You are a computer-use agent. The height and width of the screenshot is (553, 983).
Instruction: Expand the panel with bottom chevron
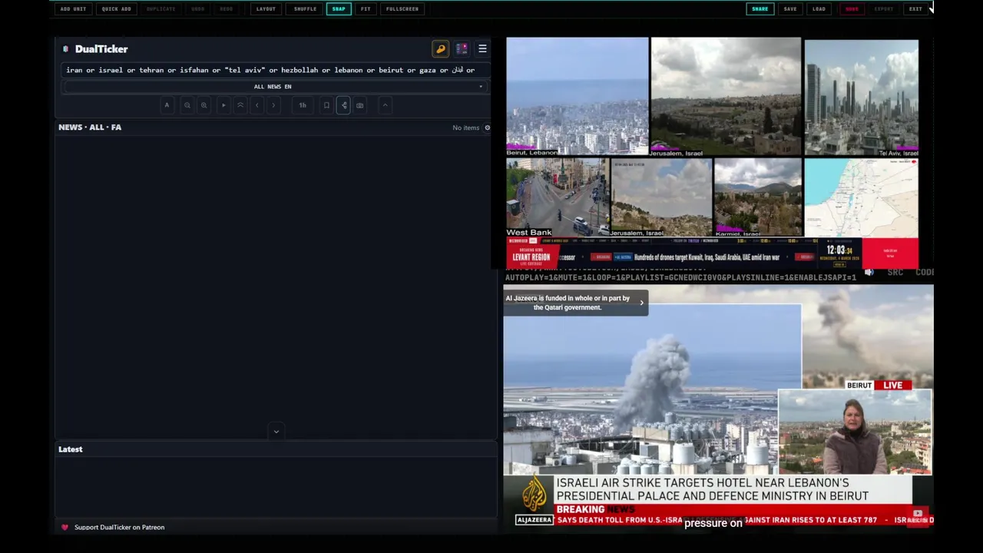276,432
